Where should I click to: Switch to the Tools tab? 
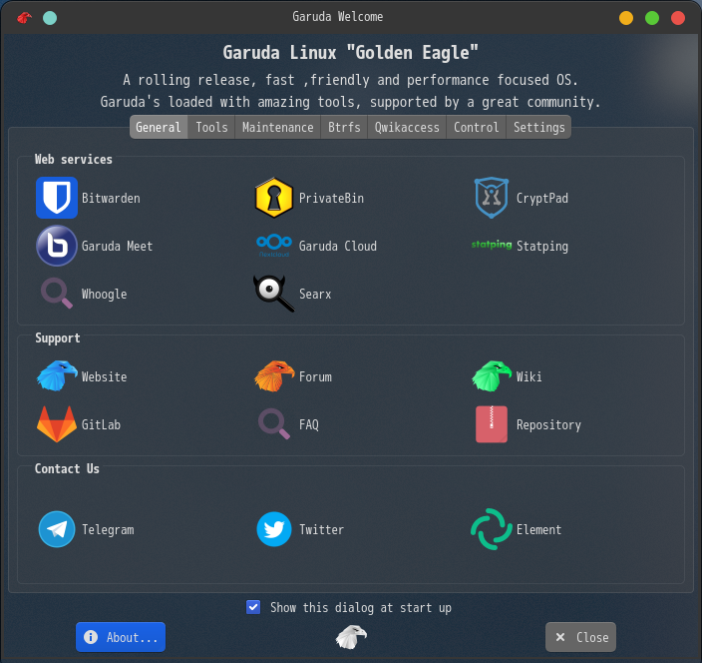pos(211,128)
